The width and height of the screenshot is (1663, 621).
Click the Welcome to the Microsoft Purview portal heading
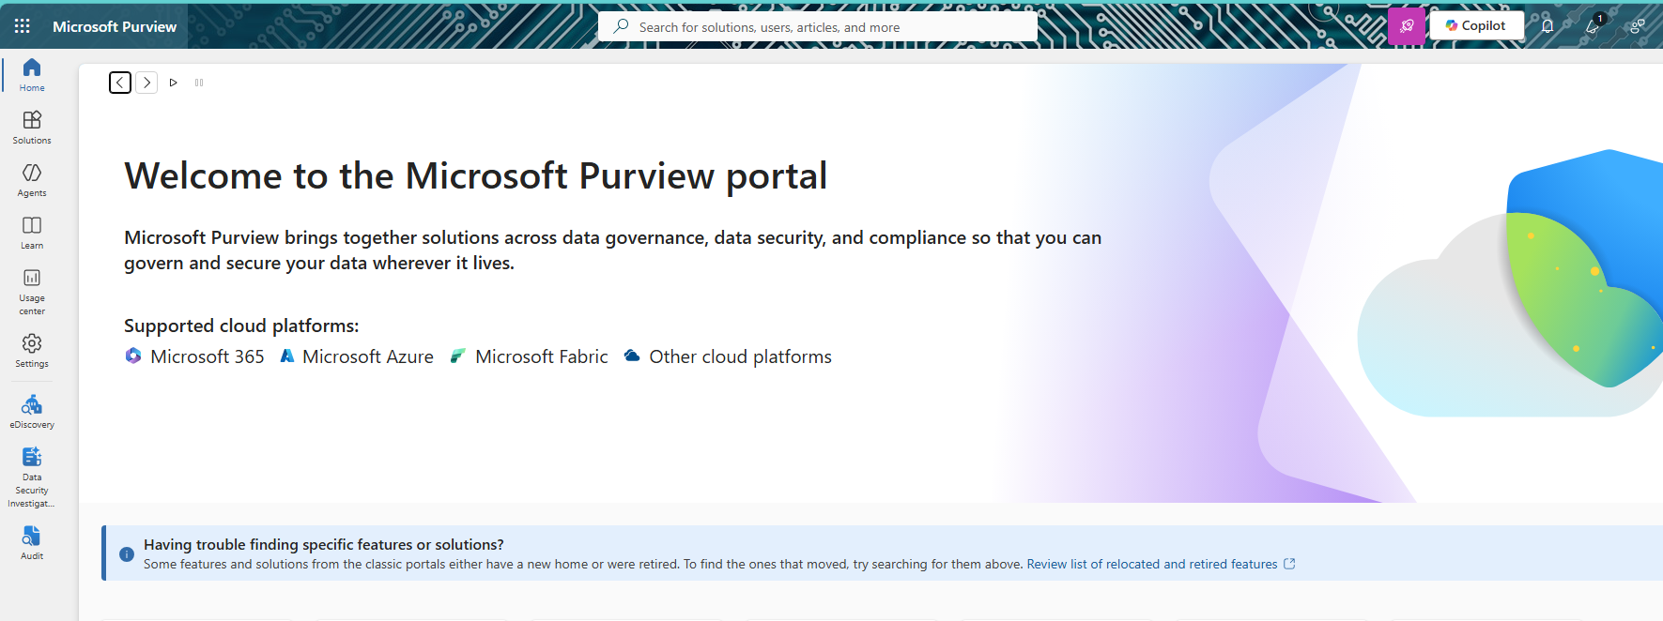475,176
